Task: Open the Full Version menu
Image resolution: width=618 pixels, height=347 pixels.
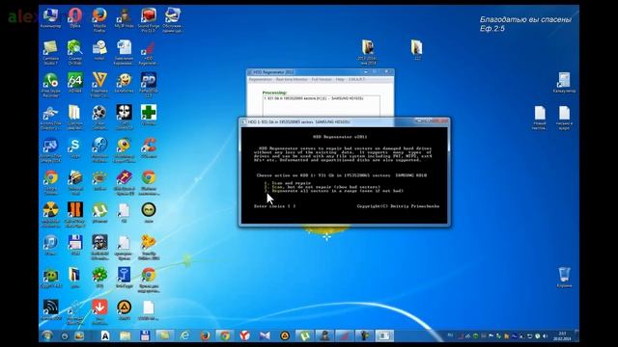Action: (x=322, y=79)
